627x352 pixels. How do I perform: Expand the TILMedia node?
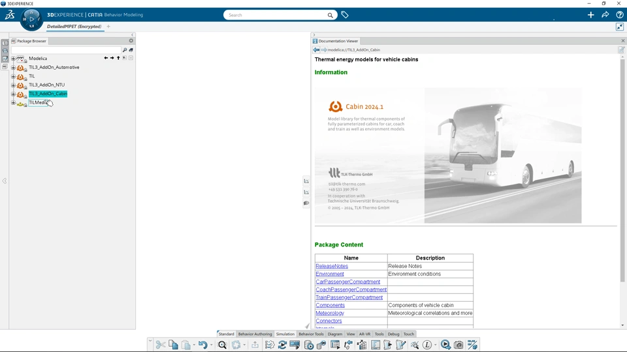(13, 102)
